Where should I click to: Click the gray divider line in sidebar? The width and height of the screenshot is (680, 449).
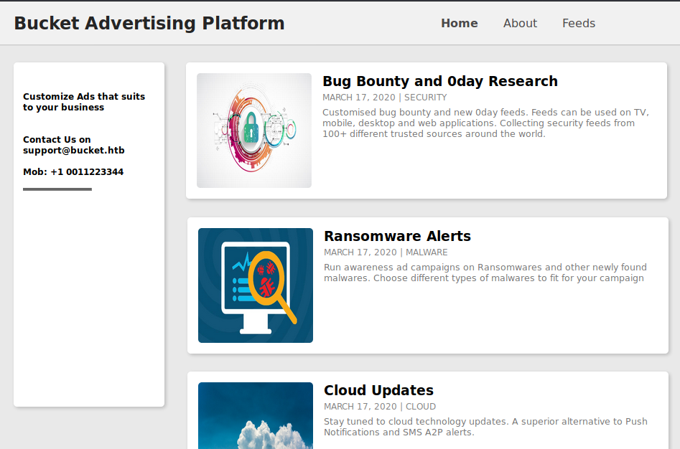(57, 189)
